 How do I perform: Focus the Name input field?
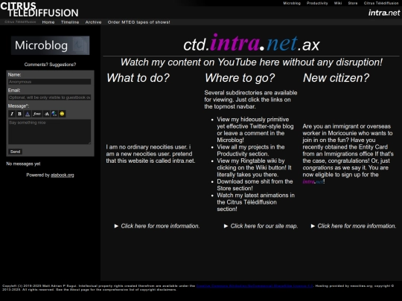[x=49, y=82]
